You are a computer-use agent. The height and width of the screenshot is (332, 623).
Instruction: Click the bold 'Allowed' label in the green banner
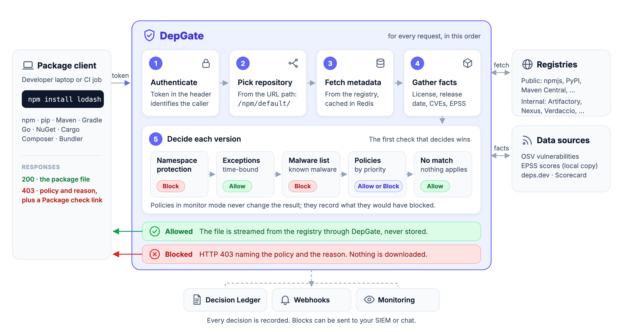179,231
